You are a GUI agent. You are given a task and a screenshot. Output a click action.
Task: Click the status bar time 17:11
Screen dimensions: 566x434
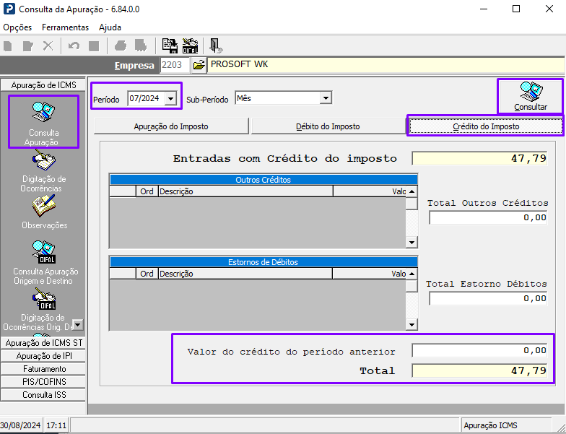(56, 425)
